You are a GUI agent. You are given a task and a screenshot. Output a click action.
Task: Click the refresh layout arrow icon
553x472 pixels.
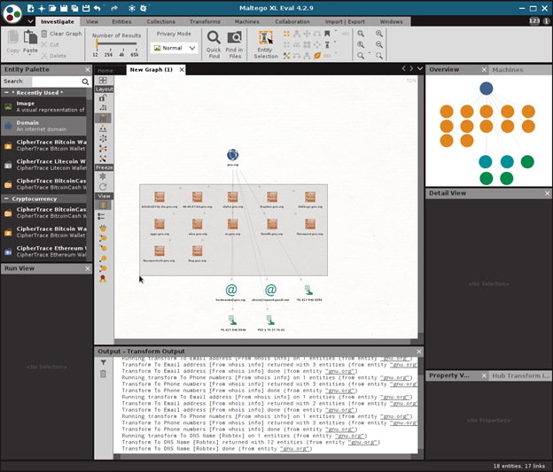tap(103, 187)
